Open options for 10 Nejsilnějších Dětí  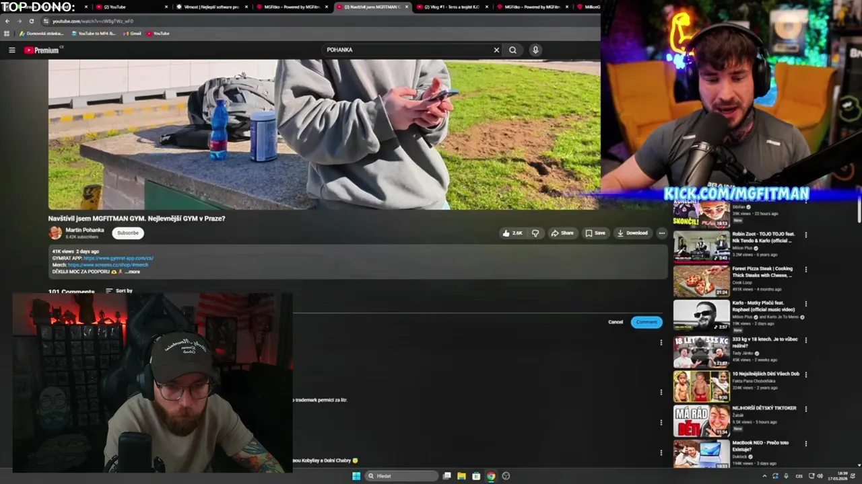[805, 374]
